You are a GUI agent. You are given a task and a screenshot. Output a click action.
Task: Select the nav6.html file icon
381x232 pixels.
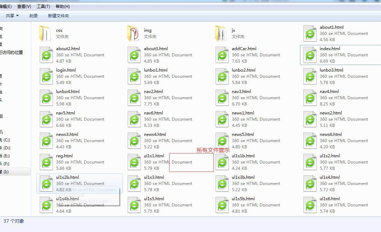coord(134,119)
